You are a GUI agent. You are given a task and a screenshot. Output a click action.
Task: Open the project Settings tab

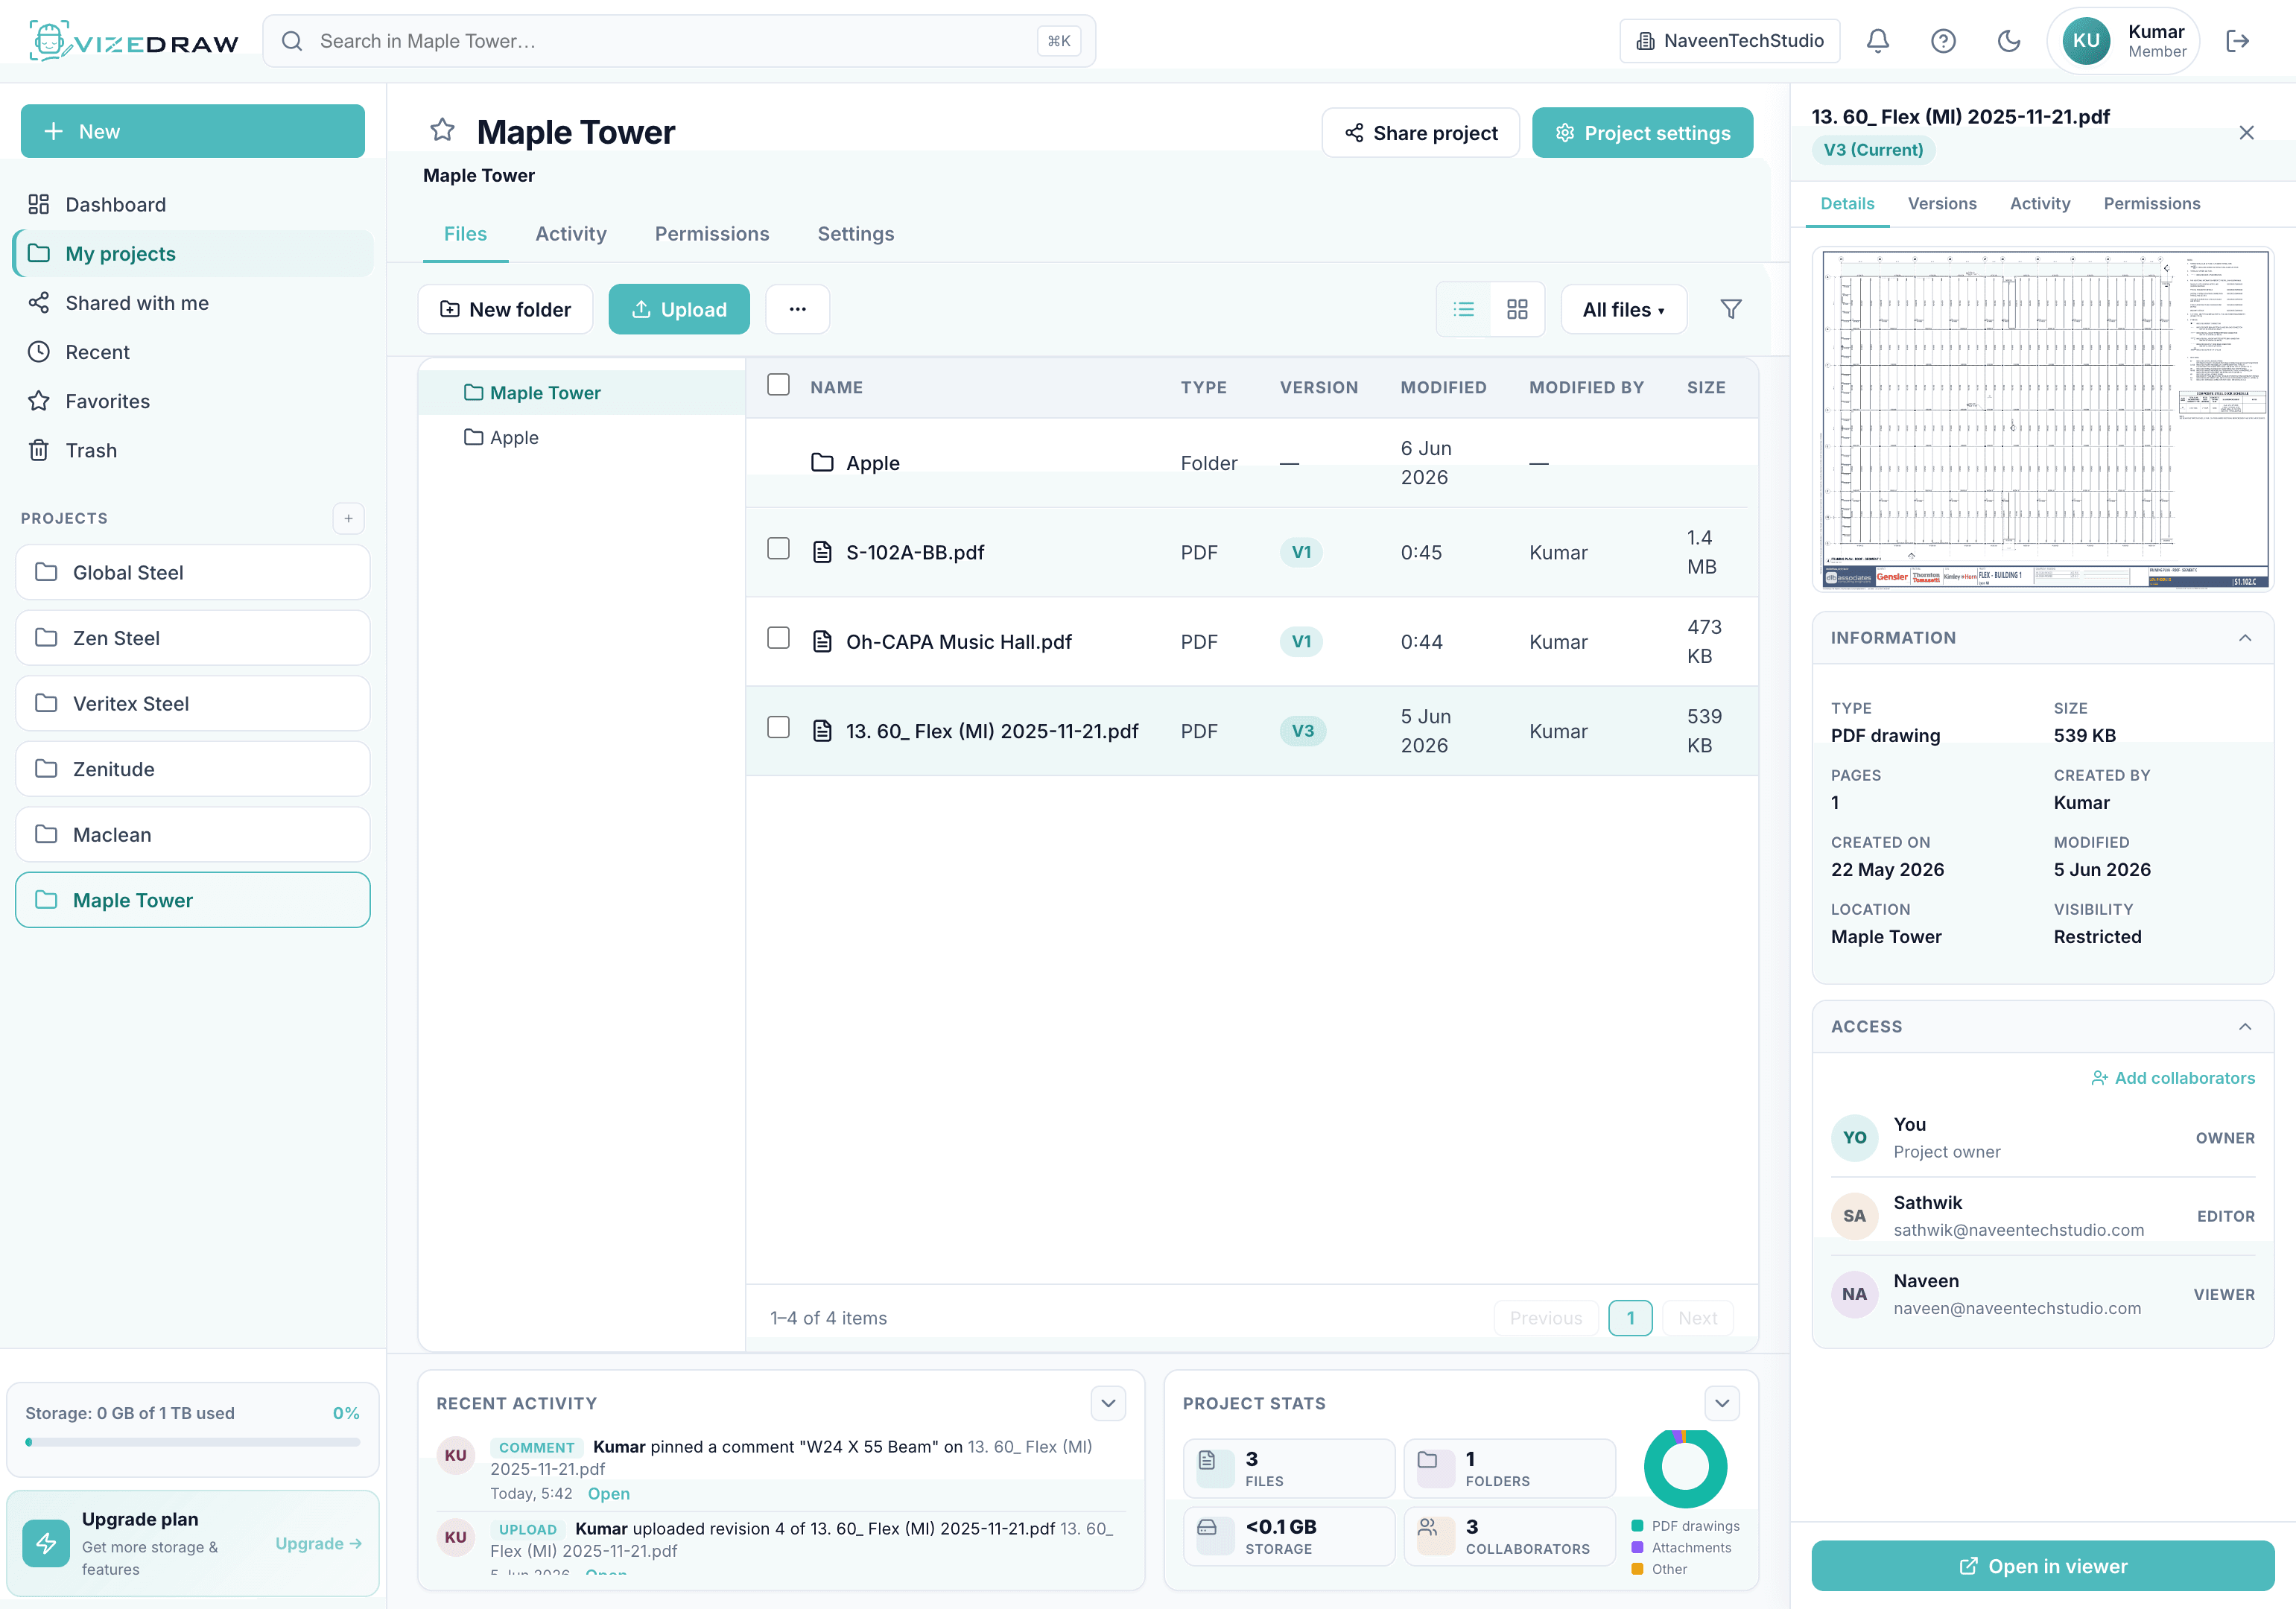coord(856,234)
